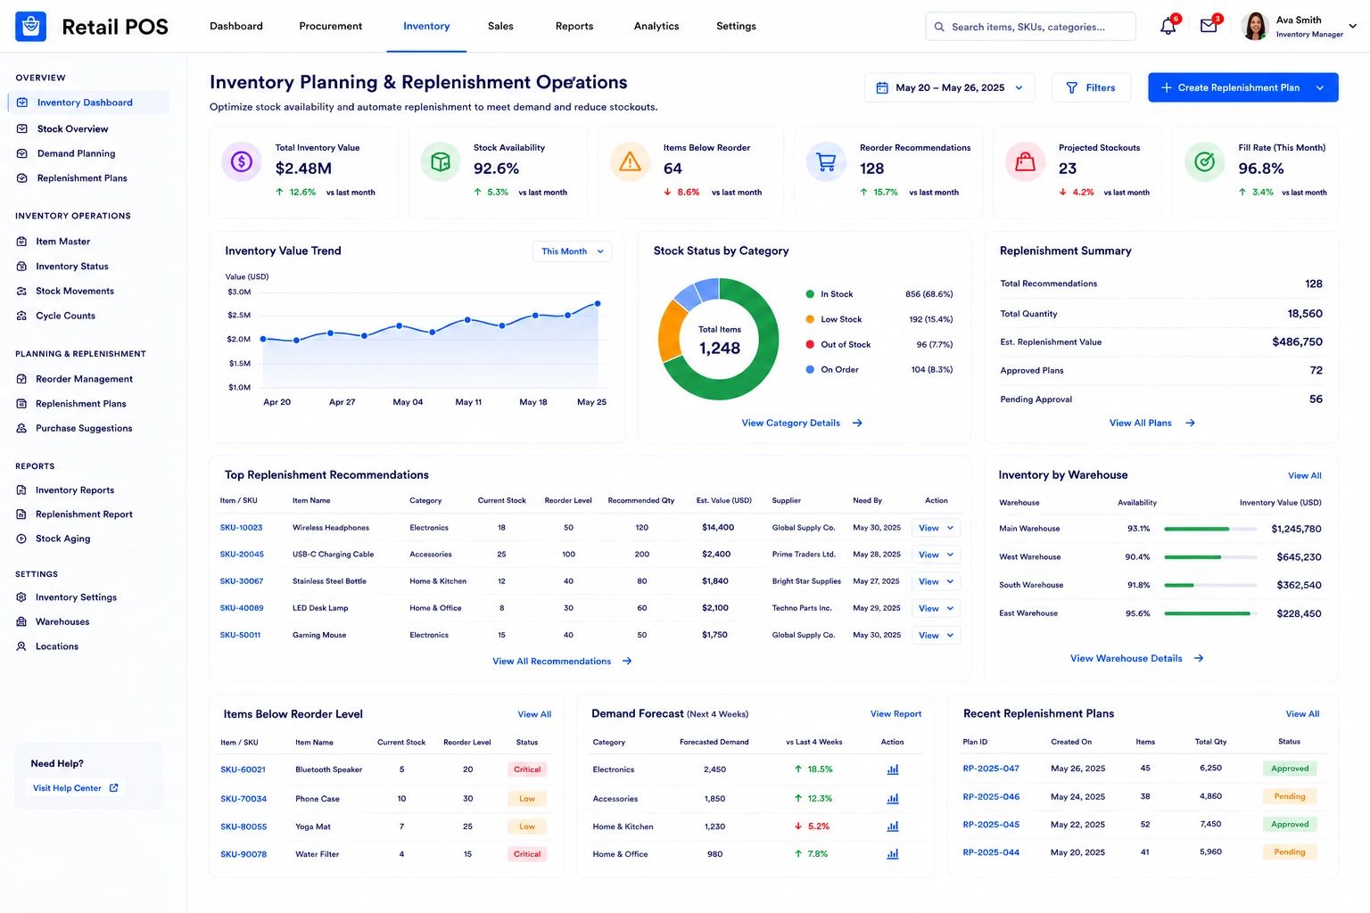Select Inventory Dashboard in the sidebar
The width and height of the screenshot is (1370, 913).
pos(88,103)
